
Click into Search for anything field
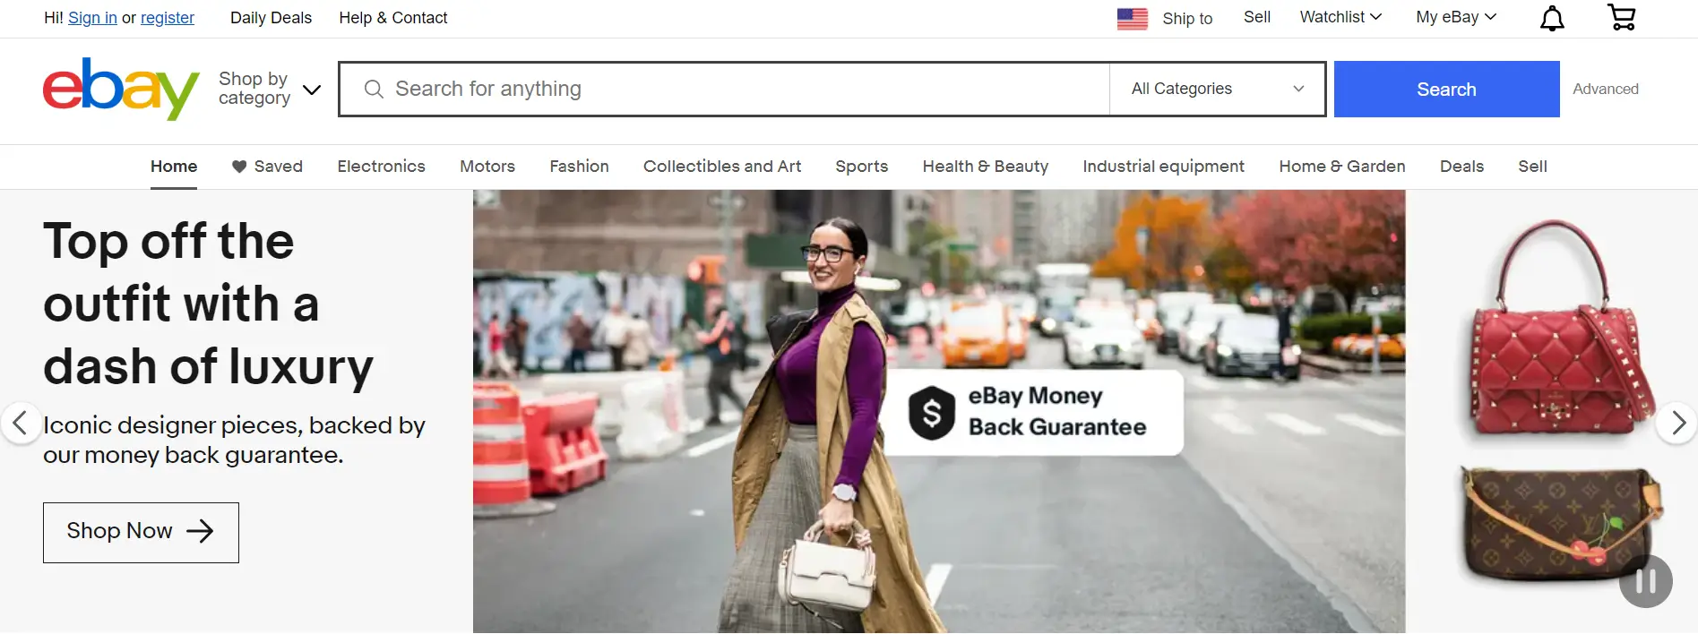click(x=724, y=89)
